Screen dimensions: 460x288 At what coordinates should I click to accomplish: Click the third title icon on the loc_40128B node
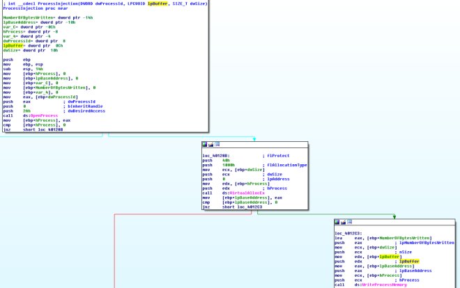click(218, 145)
